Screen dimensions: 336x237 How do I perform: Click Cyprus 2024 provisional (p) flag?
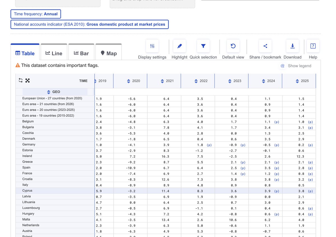[x=277, y=191]
